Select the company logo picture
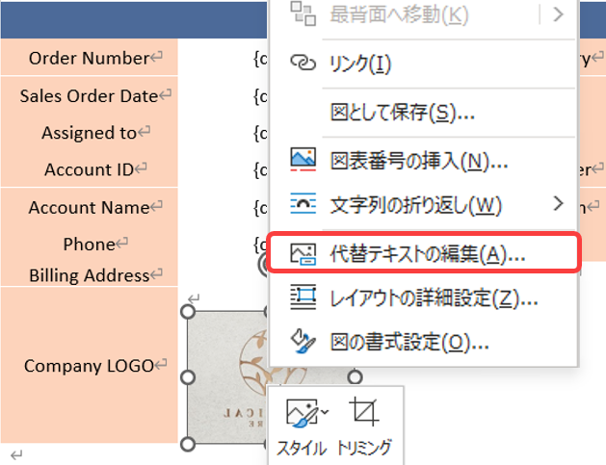Image resolution: width=606 pixels, height=465 pixels. [x=227, y=377]
